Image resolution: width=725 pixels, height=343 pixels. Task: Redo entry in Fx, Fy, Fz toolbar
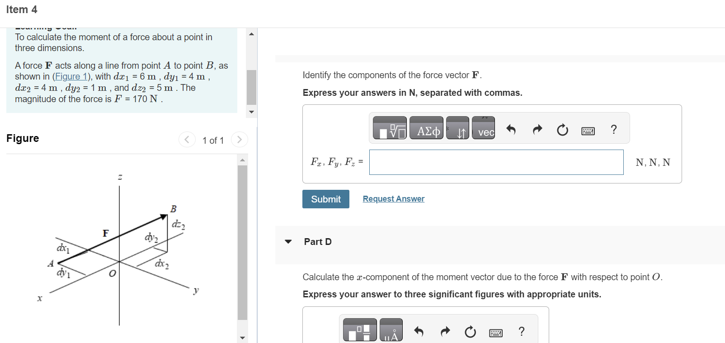point(537,130)
